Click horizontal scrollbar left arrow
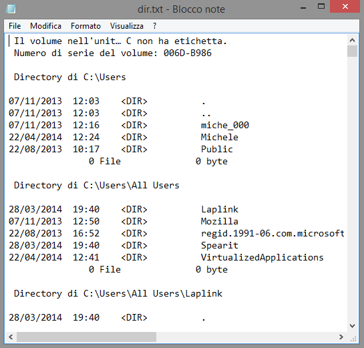The width and height of the screenshot is (364, 348). [11, 337]
